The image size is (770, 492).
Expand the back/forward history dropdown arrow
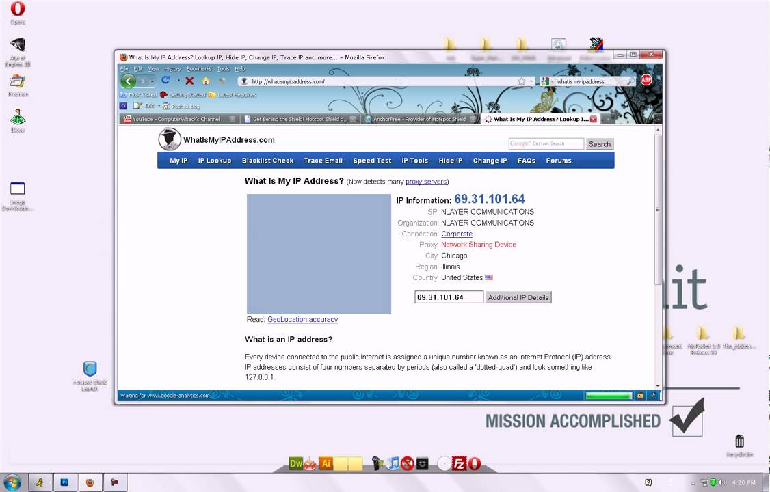[x=152, y=81]
